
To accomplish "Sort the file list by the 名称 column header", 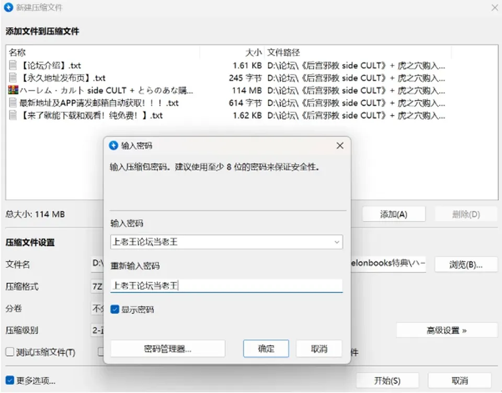I will click(102, 52).
